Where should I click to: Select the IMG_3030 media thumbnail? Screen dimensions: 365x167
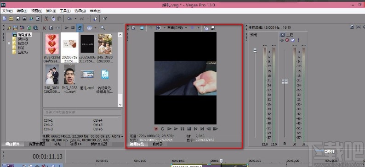click(105, 44)
